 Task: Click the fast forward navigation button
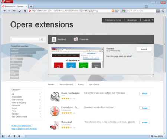(x=14, y=11)
